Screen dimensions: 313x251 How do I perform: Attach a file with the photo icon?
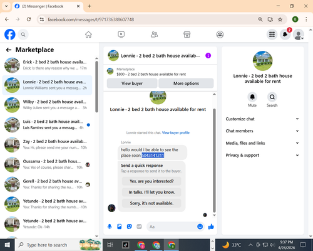[x=120, y=227]
